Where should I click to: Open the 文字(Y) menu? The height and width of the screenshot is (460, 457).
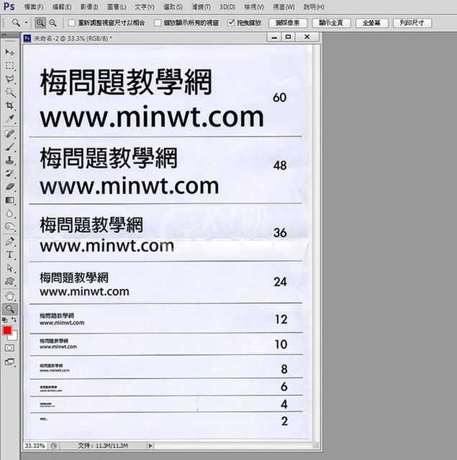pyautogui.click(x=144, y=7)
